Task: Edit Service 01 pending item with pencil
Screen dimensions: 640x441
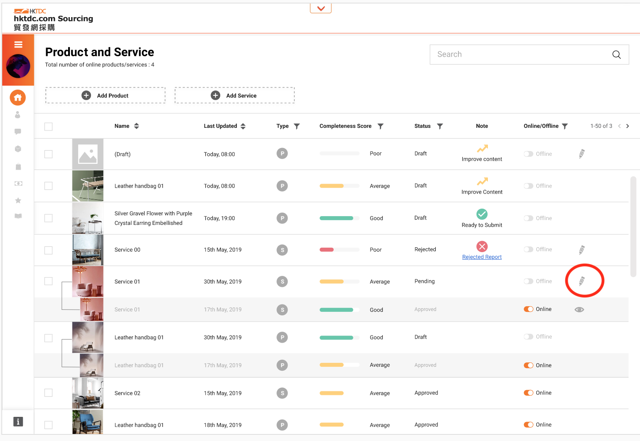Action: pos(582,281)
